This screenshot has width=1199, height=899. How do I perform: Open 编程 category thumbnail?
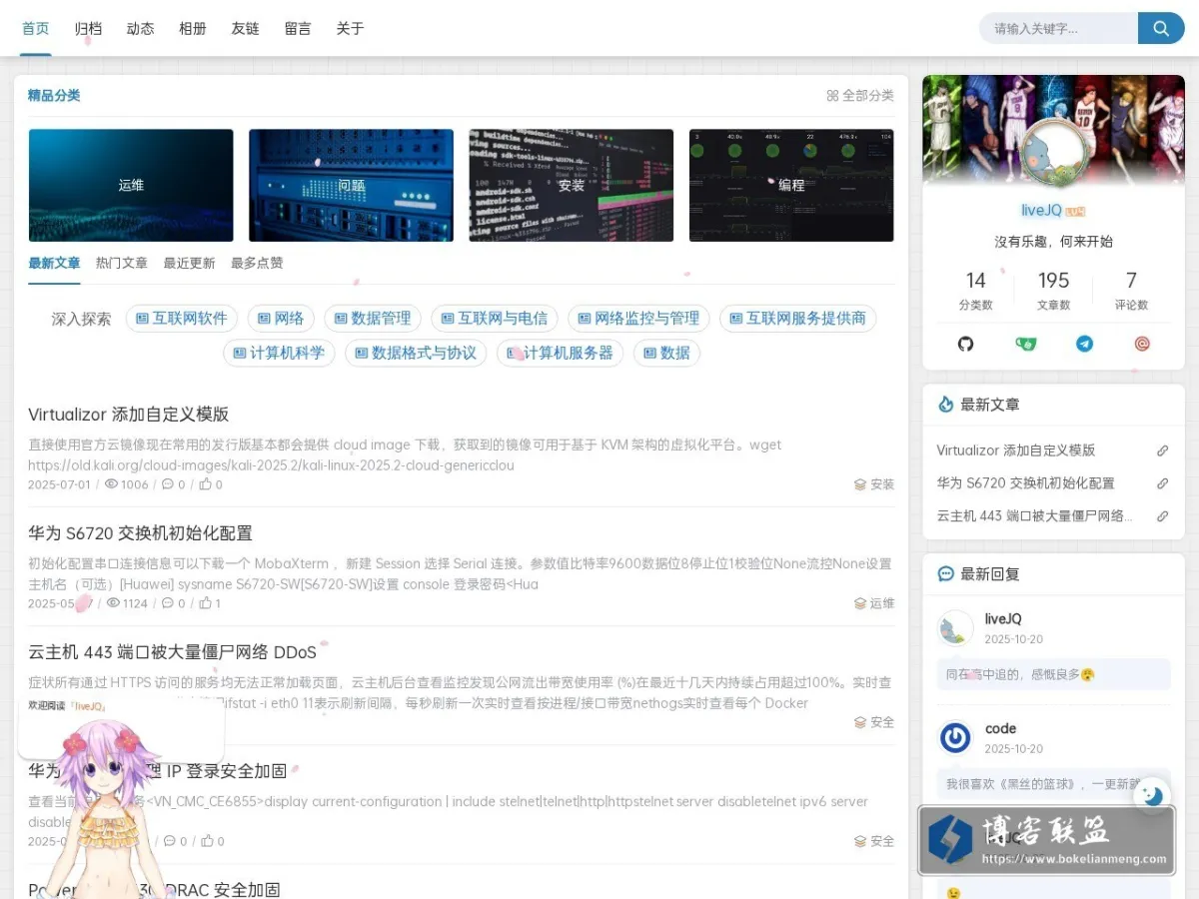791,185
